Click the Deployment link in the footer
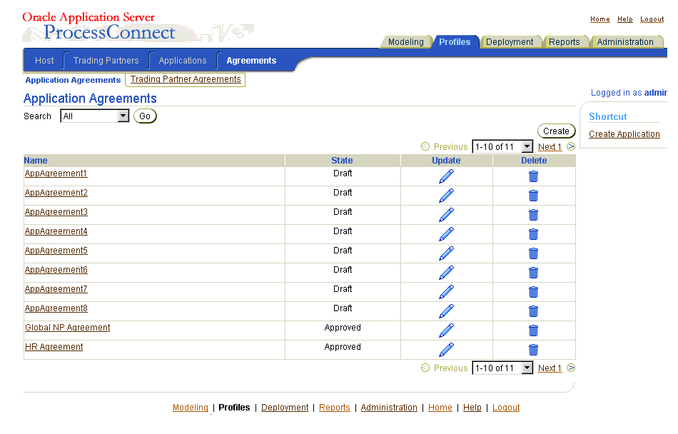 pos(285,407)
